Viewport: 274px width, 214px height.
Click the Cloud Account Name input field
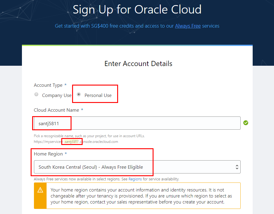[x=137, y=123]
